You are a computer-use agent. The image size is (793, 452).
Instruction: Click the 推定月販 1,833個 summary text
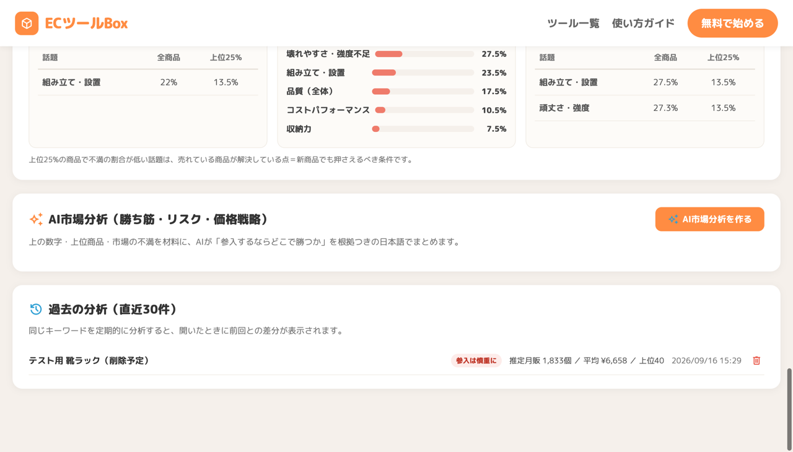point(540,360)
